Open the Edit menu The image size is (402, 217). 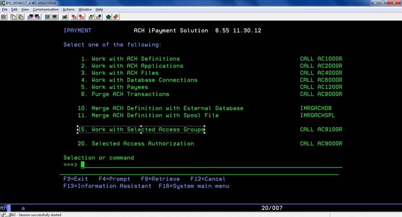coord(15,9)
